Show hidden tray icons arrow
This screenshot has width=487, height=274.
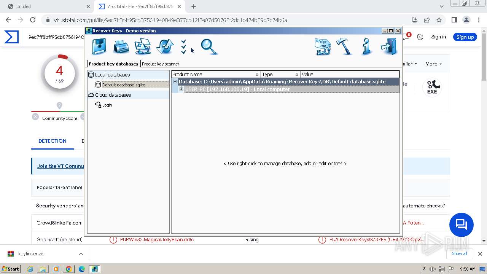coord(425,269)
